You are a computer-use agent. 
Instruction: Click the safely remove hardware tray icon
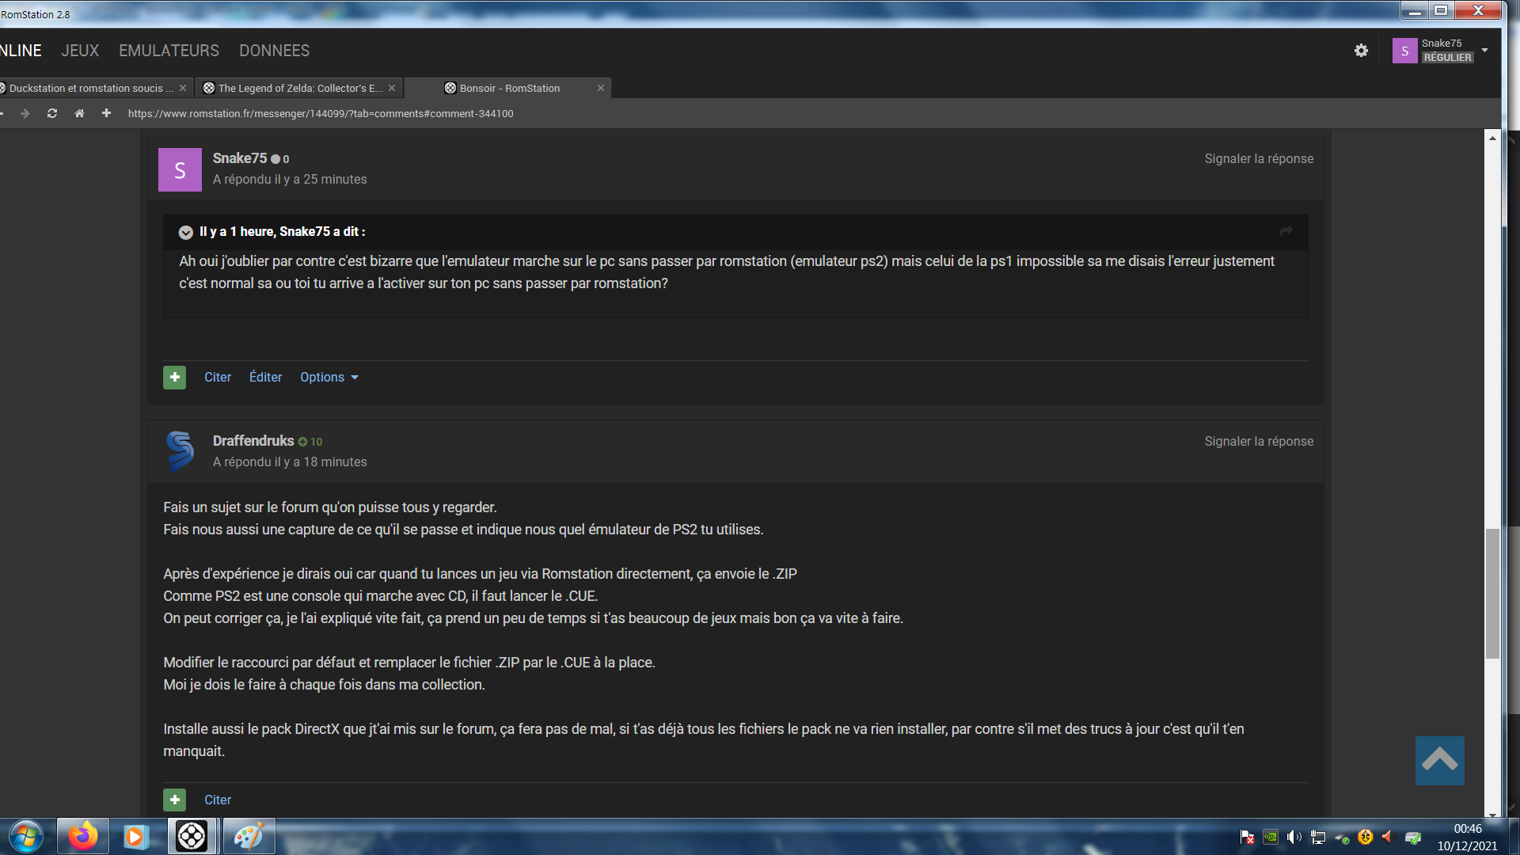1342,838
